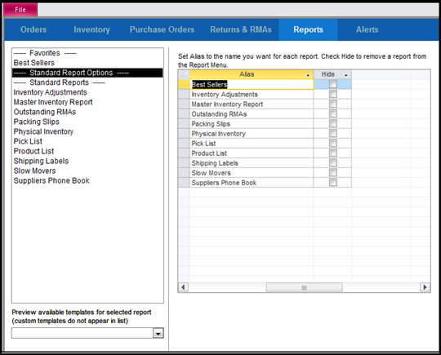Select Best Sellers under Favorites
This screenshot has height=355, width=441.
34,63
